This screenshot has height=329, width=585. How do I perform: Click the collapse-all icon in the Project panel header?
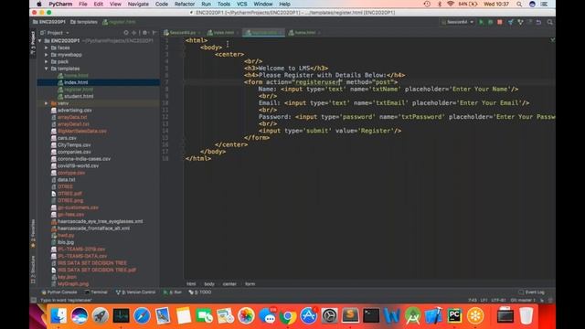tap(134, 33)
